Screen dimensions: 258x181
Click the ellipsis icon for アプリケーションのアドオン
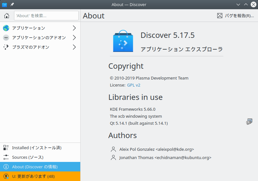[6, 38]
